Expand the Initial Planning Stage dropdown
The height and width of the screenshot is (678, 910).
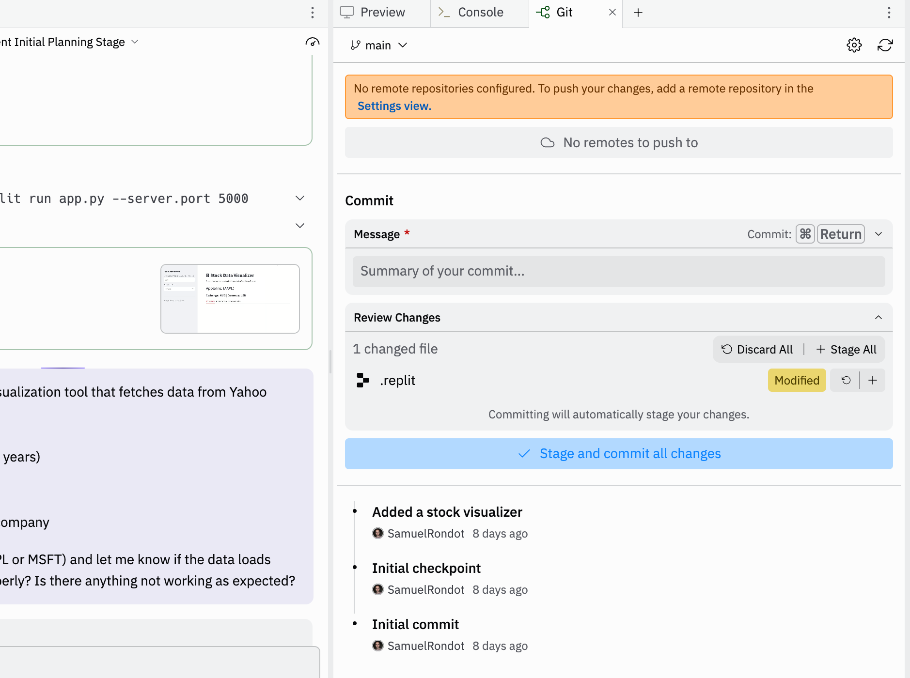[x=135, y=42]
